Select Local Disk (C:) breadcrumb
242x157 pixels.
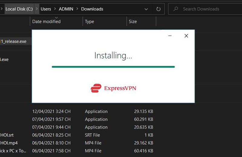(x=19, y=9)
